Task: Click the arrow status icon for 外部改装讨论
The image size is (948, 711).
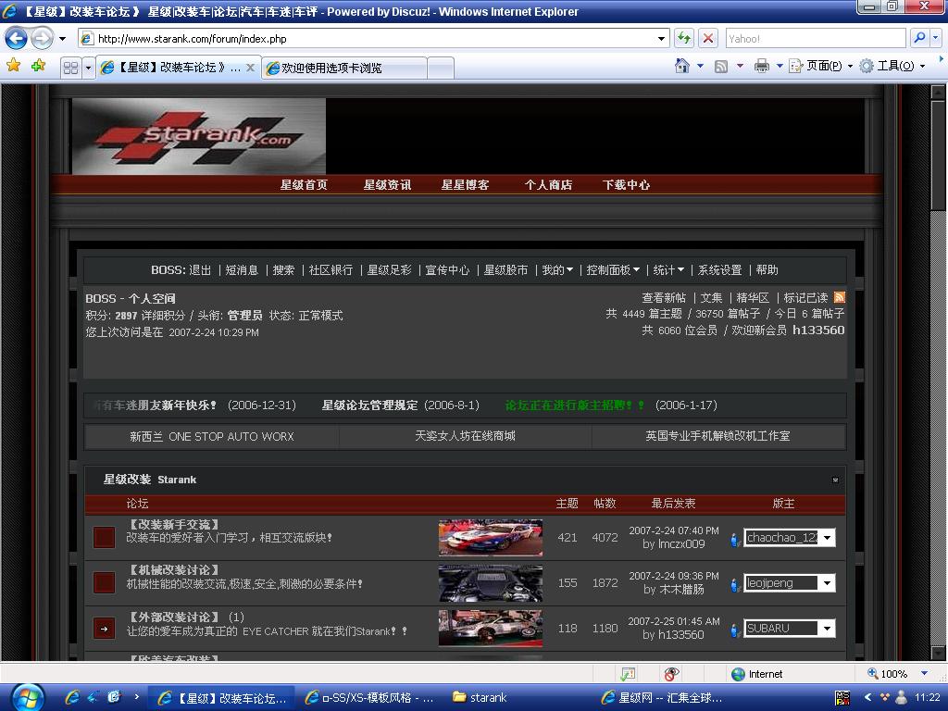Action: [104, 629]
